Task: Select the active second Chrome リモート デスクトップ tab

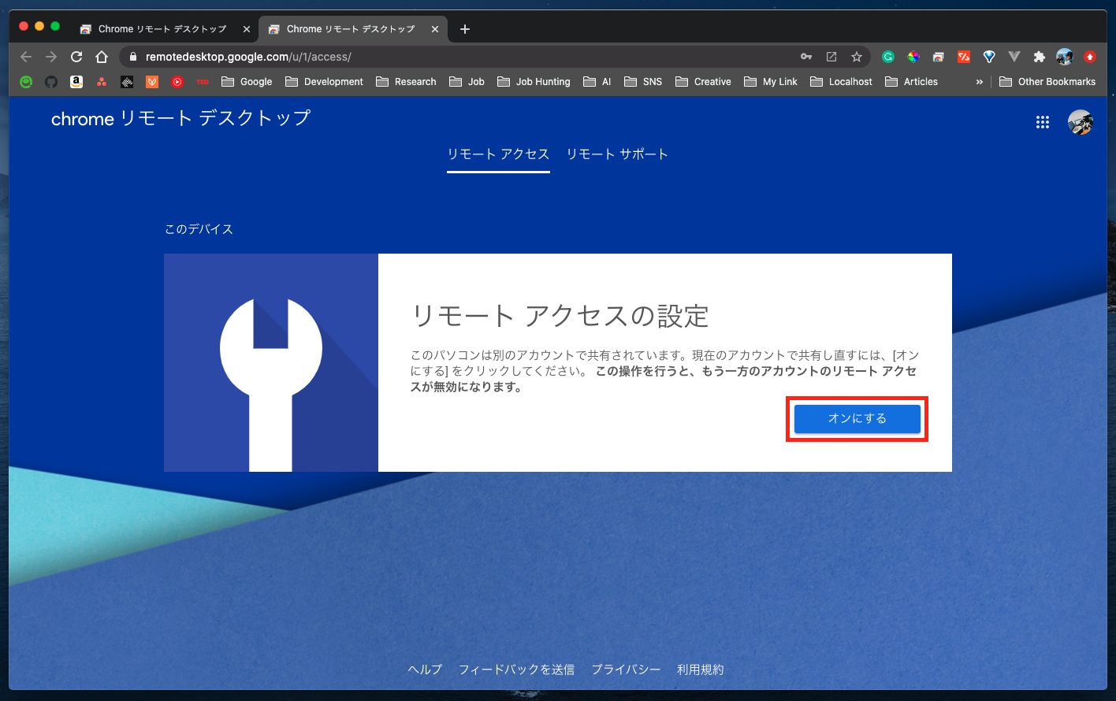Action: click(x=352, y=29)
